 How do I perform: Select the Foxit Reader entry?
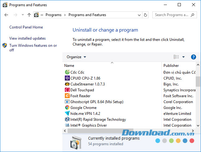(80, 96)
